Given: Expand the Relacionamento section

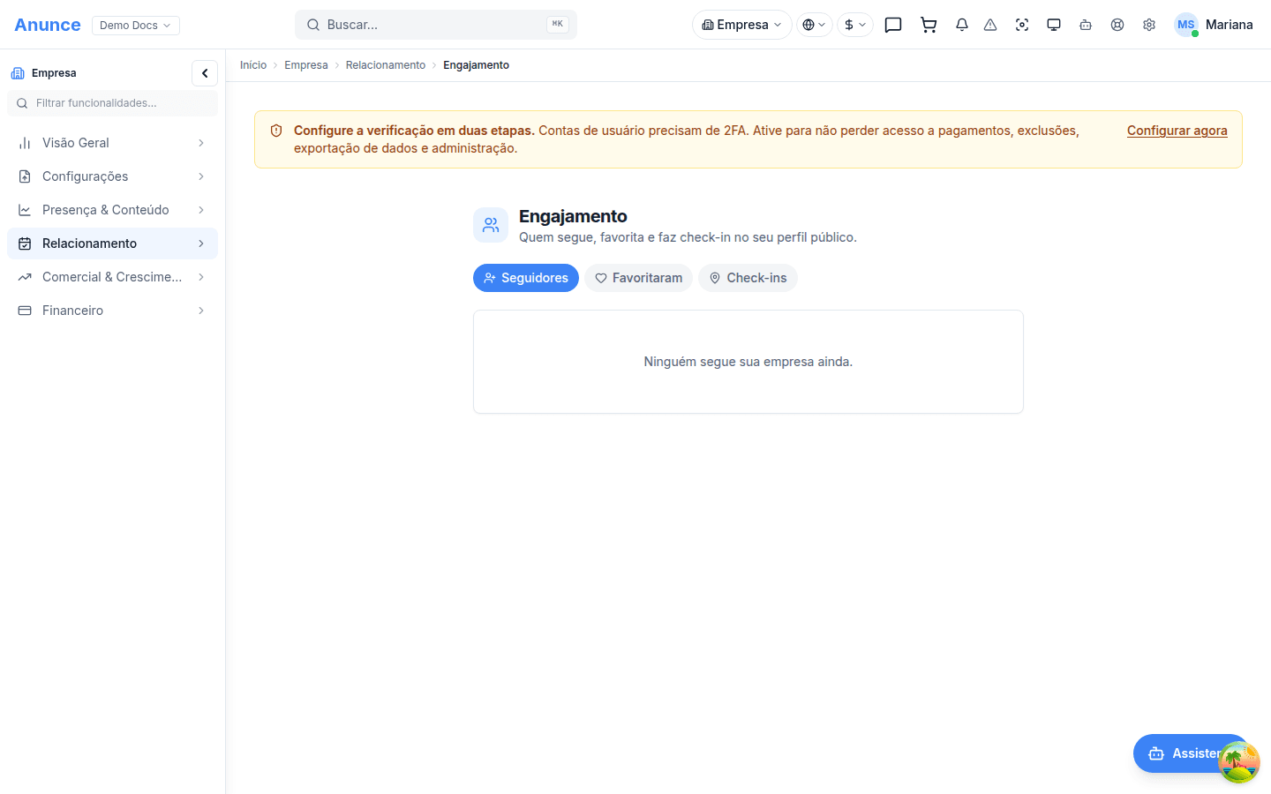Looking at the screenshot, I should pos(112,243).
